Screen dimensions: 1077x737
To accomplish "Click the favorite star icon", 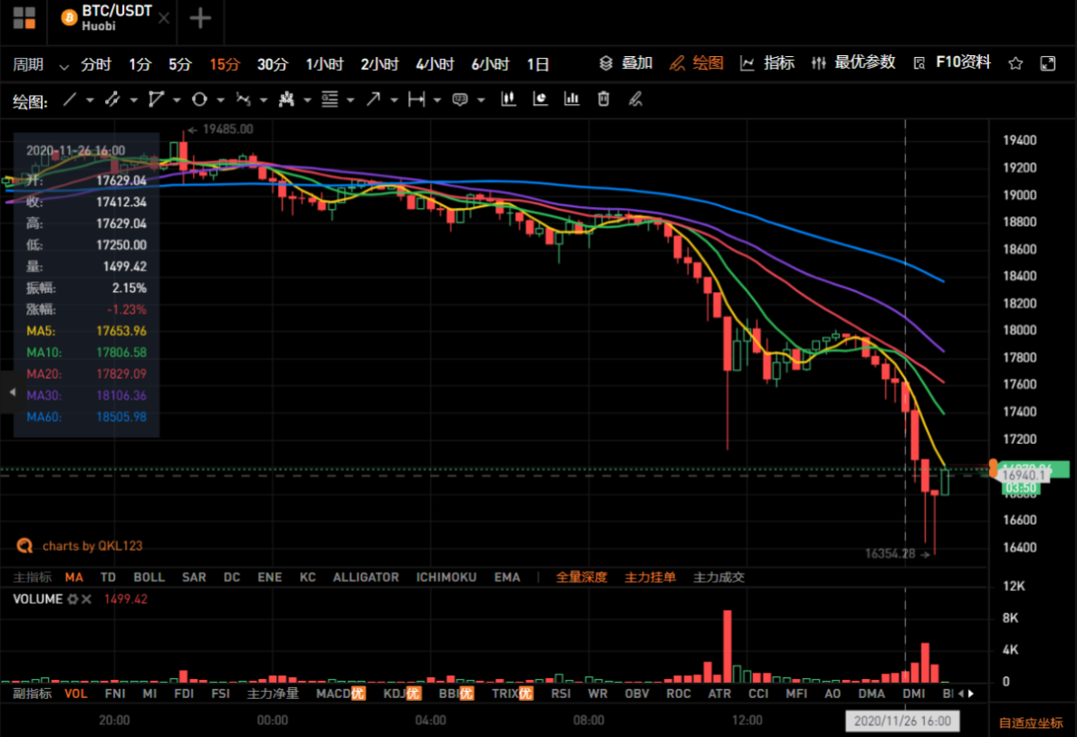I will (1015, 64).
